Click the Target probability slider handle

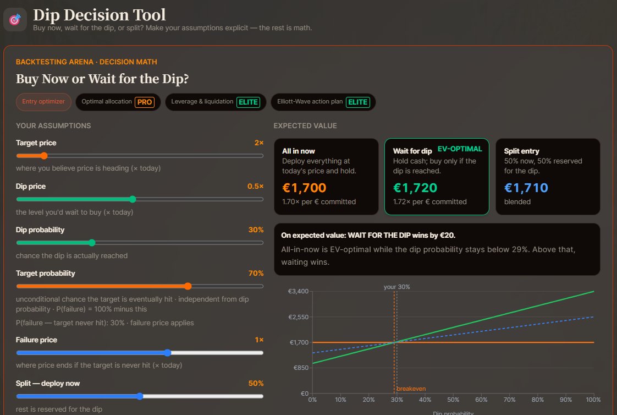pos(188,286)
